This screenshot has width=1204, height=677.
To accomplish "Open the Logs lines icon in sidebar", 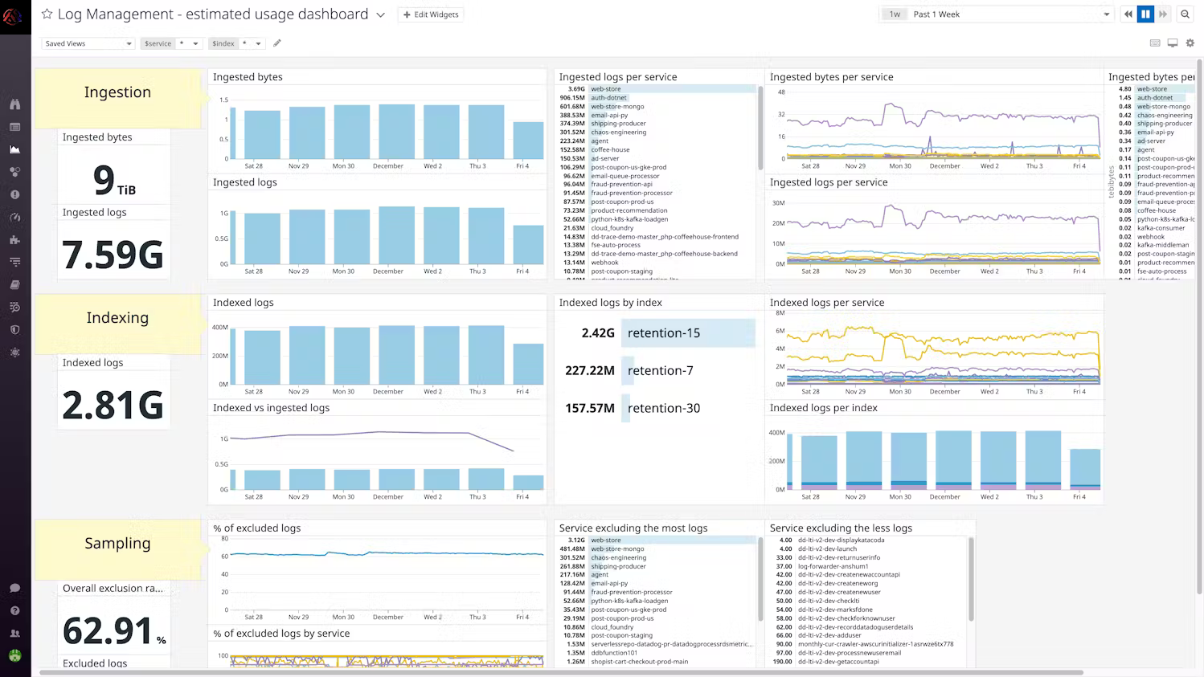I will tap(14, 262).
